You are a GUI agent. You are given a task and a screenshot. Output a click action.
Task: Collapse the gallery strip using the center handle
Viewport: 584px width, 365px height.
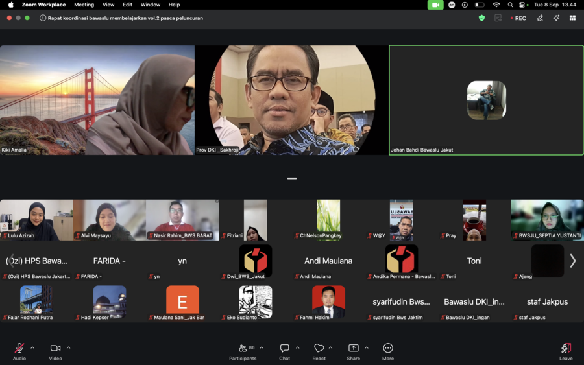pos(292,178)
